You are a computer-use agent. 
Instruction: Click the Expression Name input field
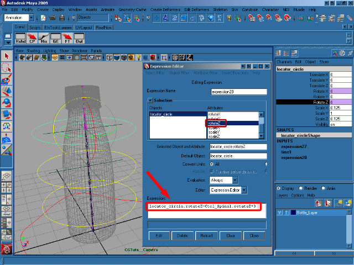(x=239, y=92)
